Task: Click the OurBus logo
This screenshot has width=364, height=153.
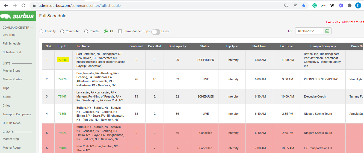Action: 18,16
